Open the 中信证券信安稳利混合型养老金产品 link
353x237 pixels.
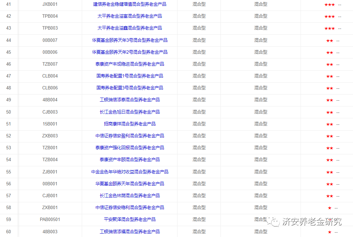tap(130, 207)
